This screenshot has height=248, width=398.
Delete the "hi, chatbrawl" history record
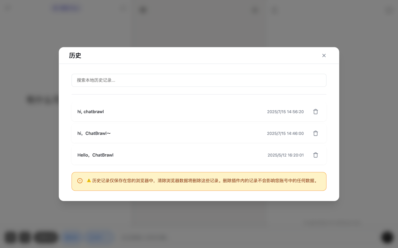tap(315, 112)
